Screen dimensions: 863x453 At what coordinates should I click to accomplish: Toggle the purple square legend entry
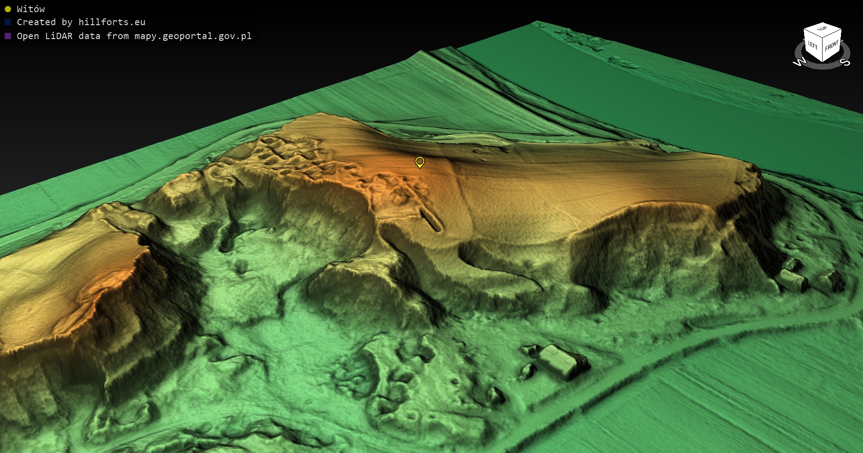click(8, 36)
